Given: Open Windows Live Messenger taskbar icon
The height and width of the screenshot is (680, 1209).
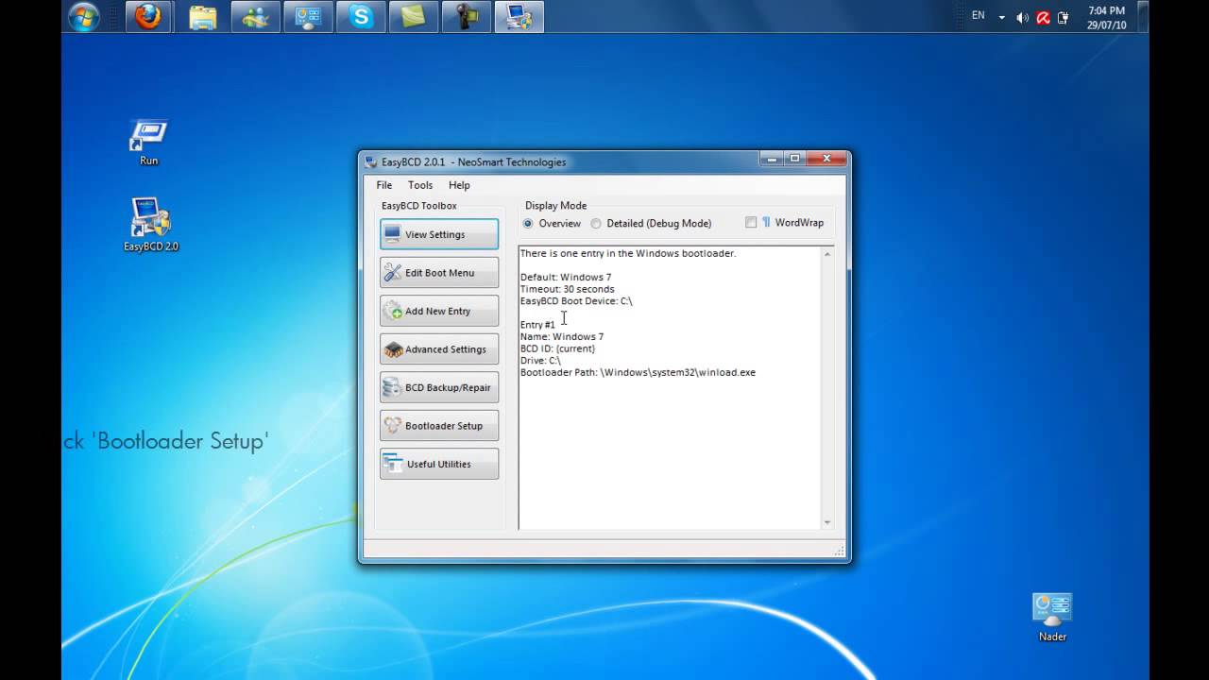Looking at the screenshot, I should point(255,17).
